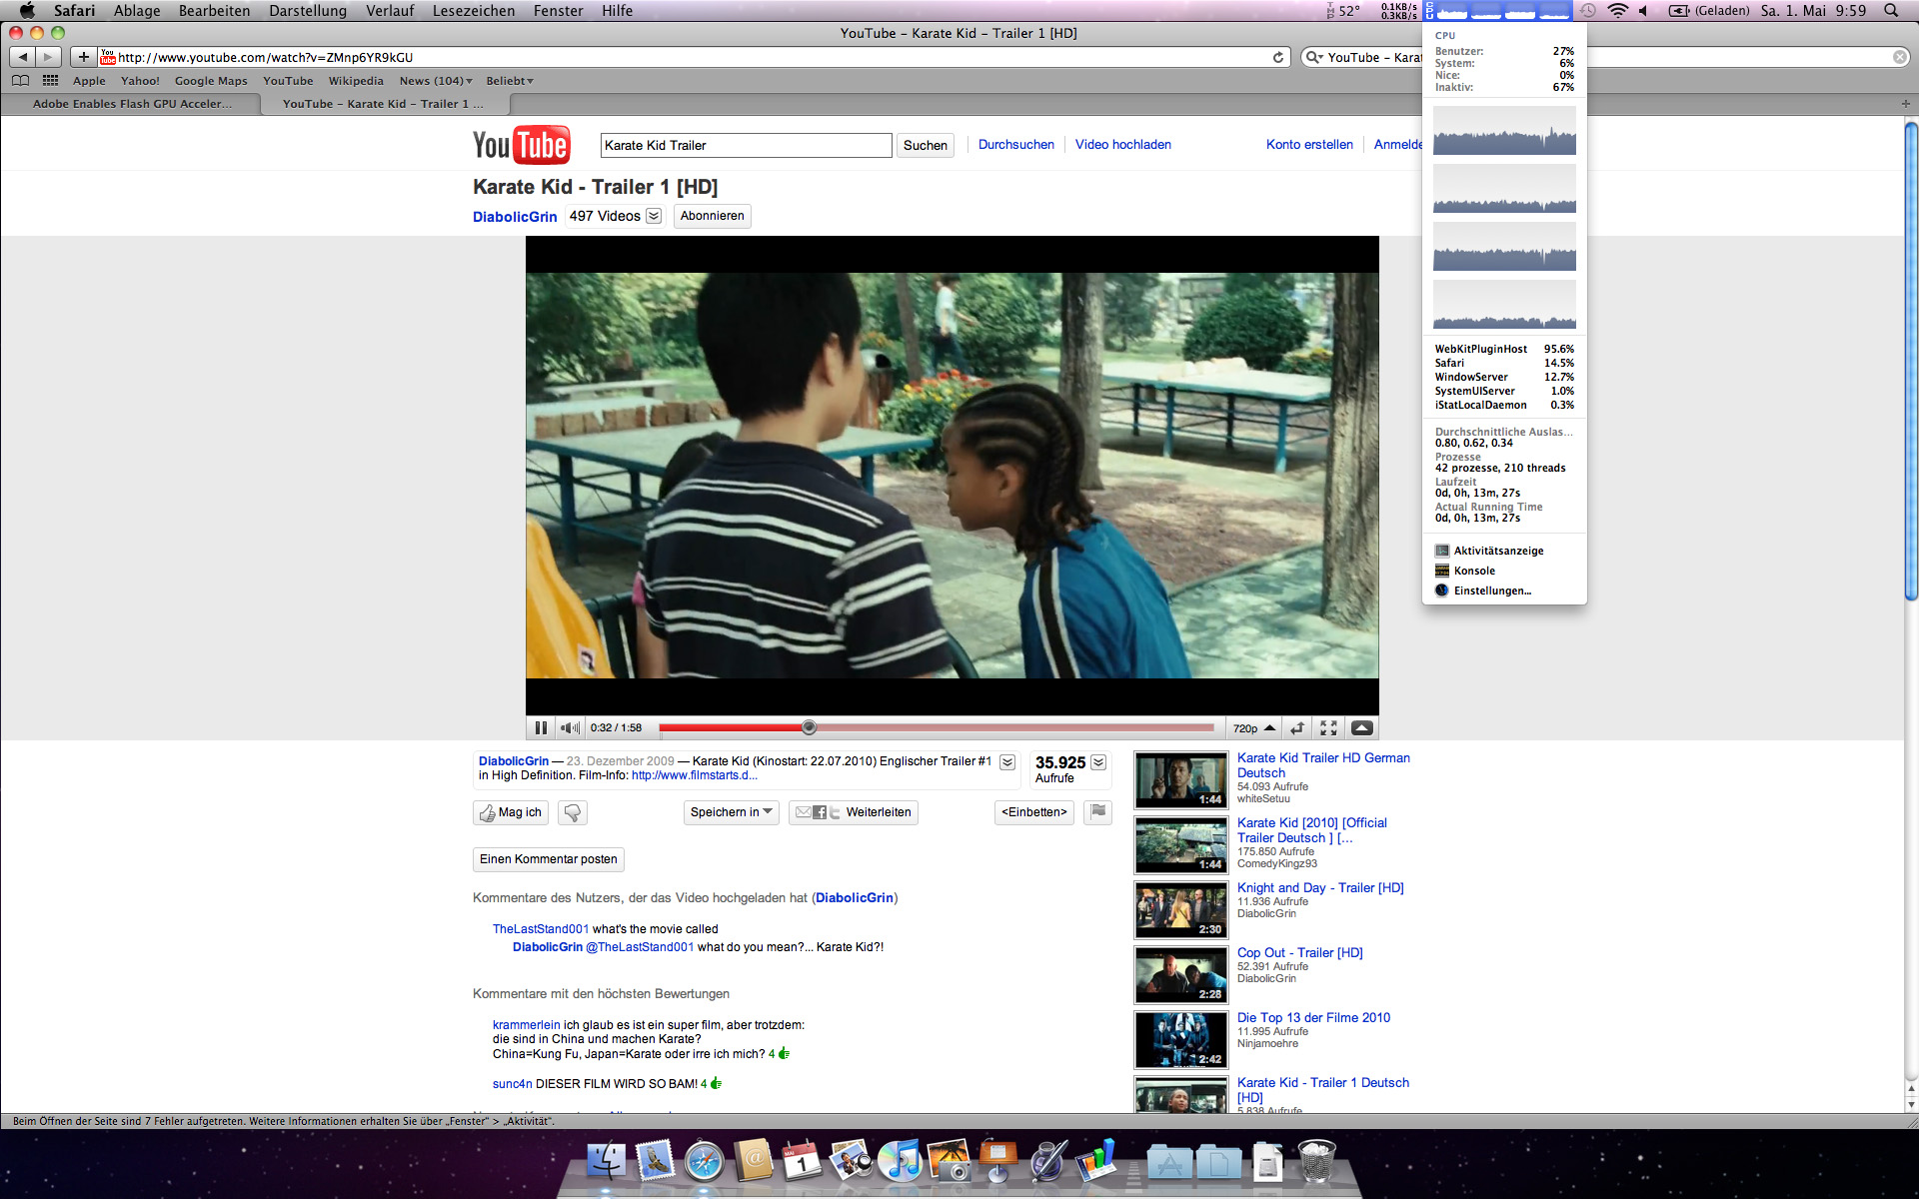Toggle fullscreen video mode
Screen dimensions: 1919x1199
click(1328, 728)
